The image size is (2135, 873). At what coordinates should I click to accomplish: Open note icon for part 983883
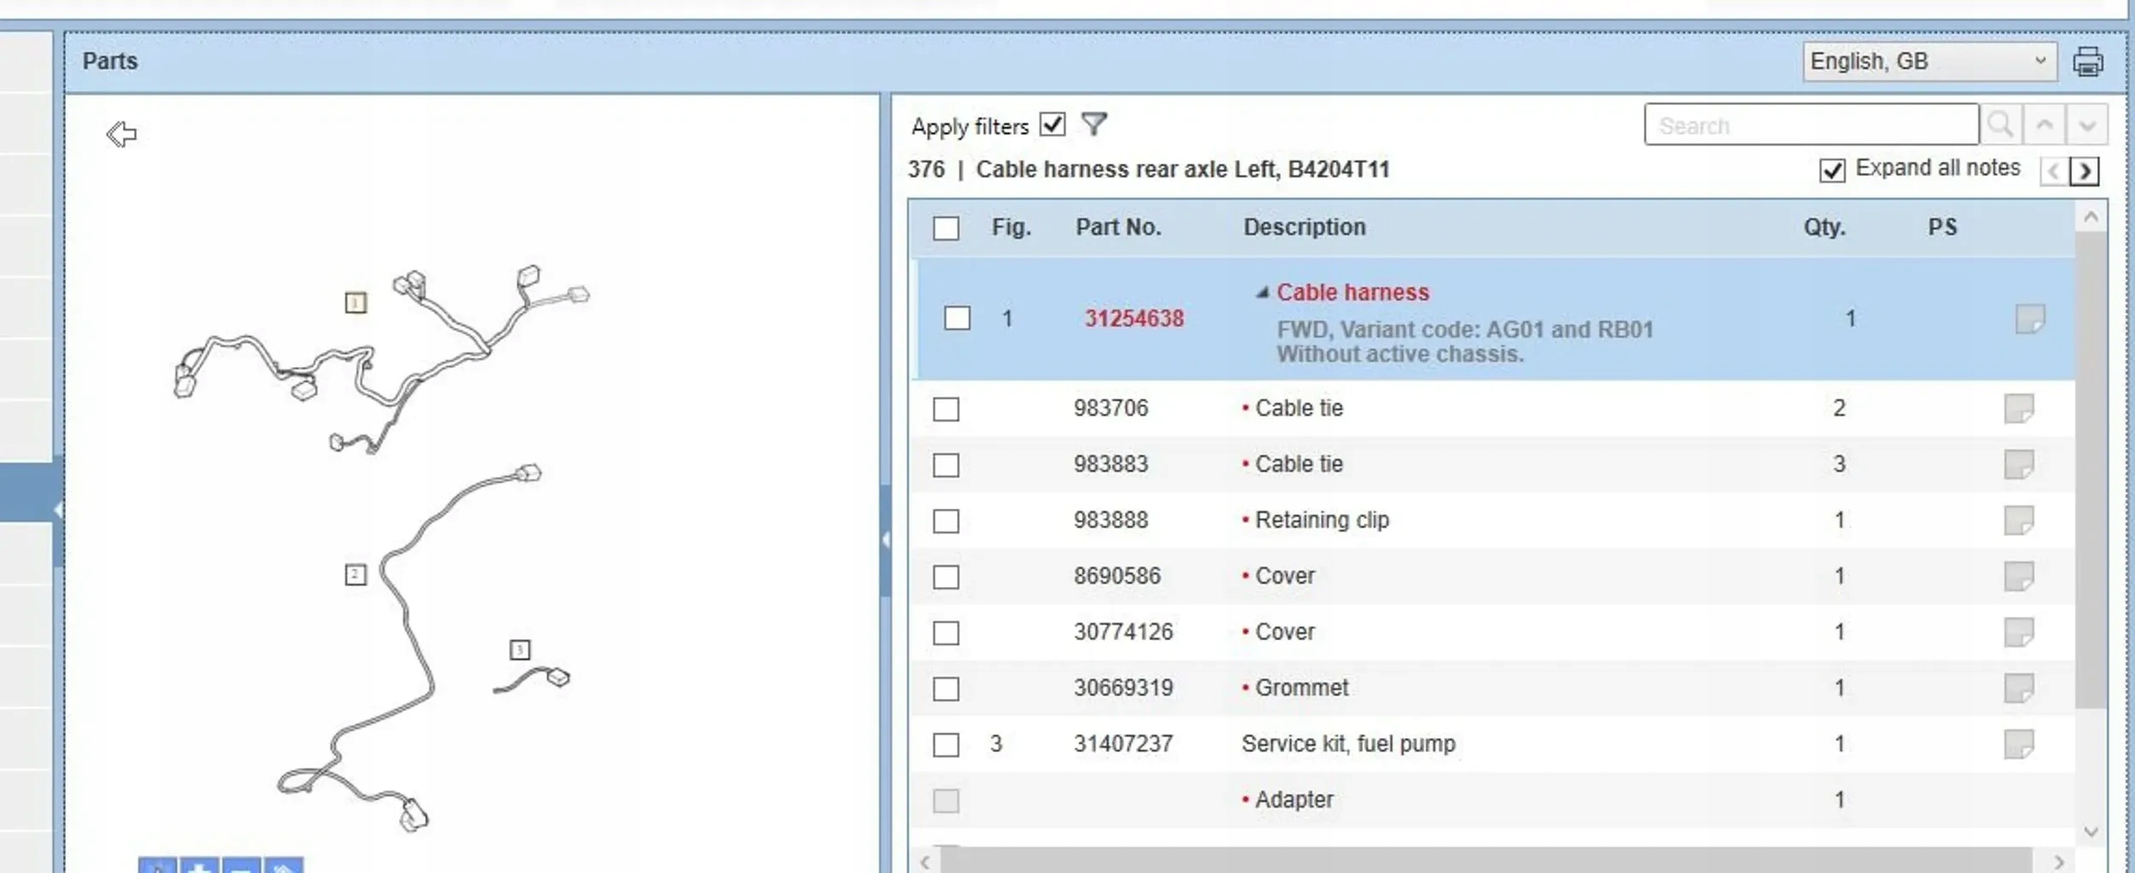pyautogui.click(x=2019, y=465)
